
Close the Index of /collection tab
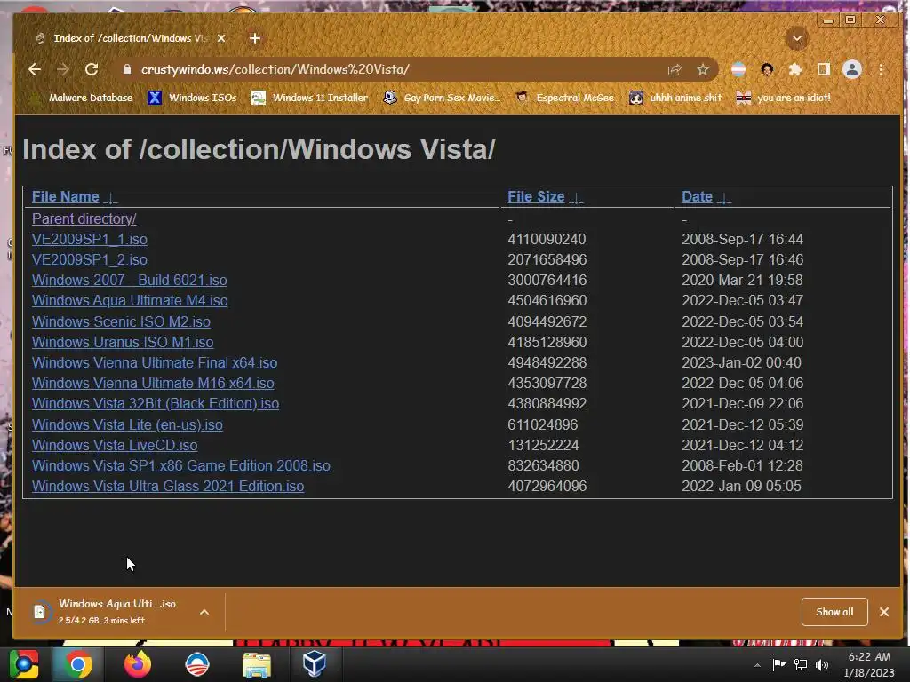pyautogui.click(x=221, y=38)
